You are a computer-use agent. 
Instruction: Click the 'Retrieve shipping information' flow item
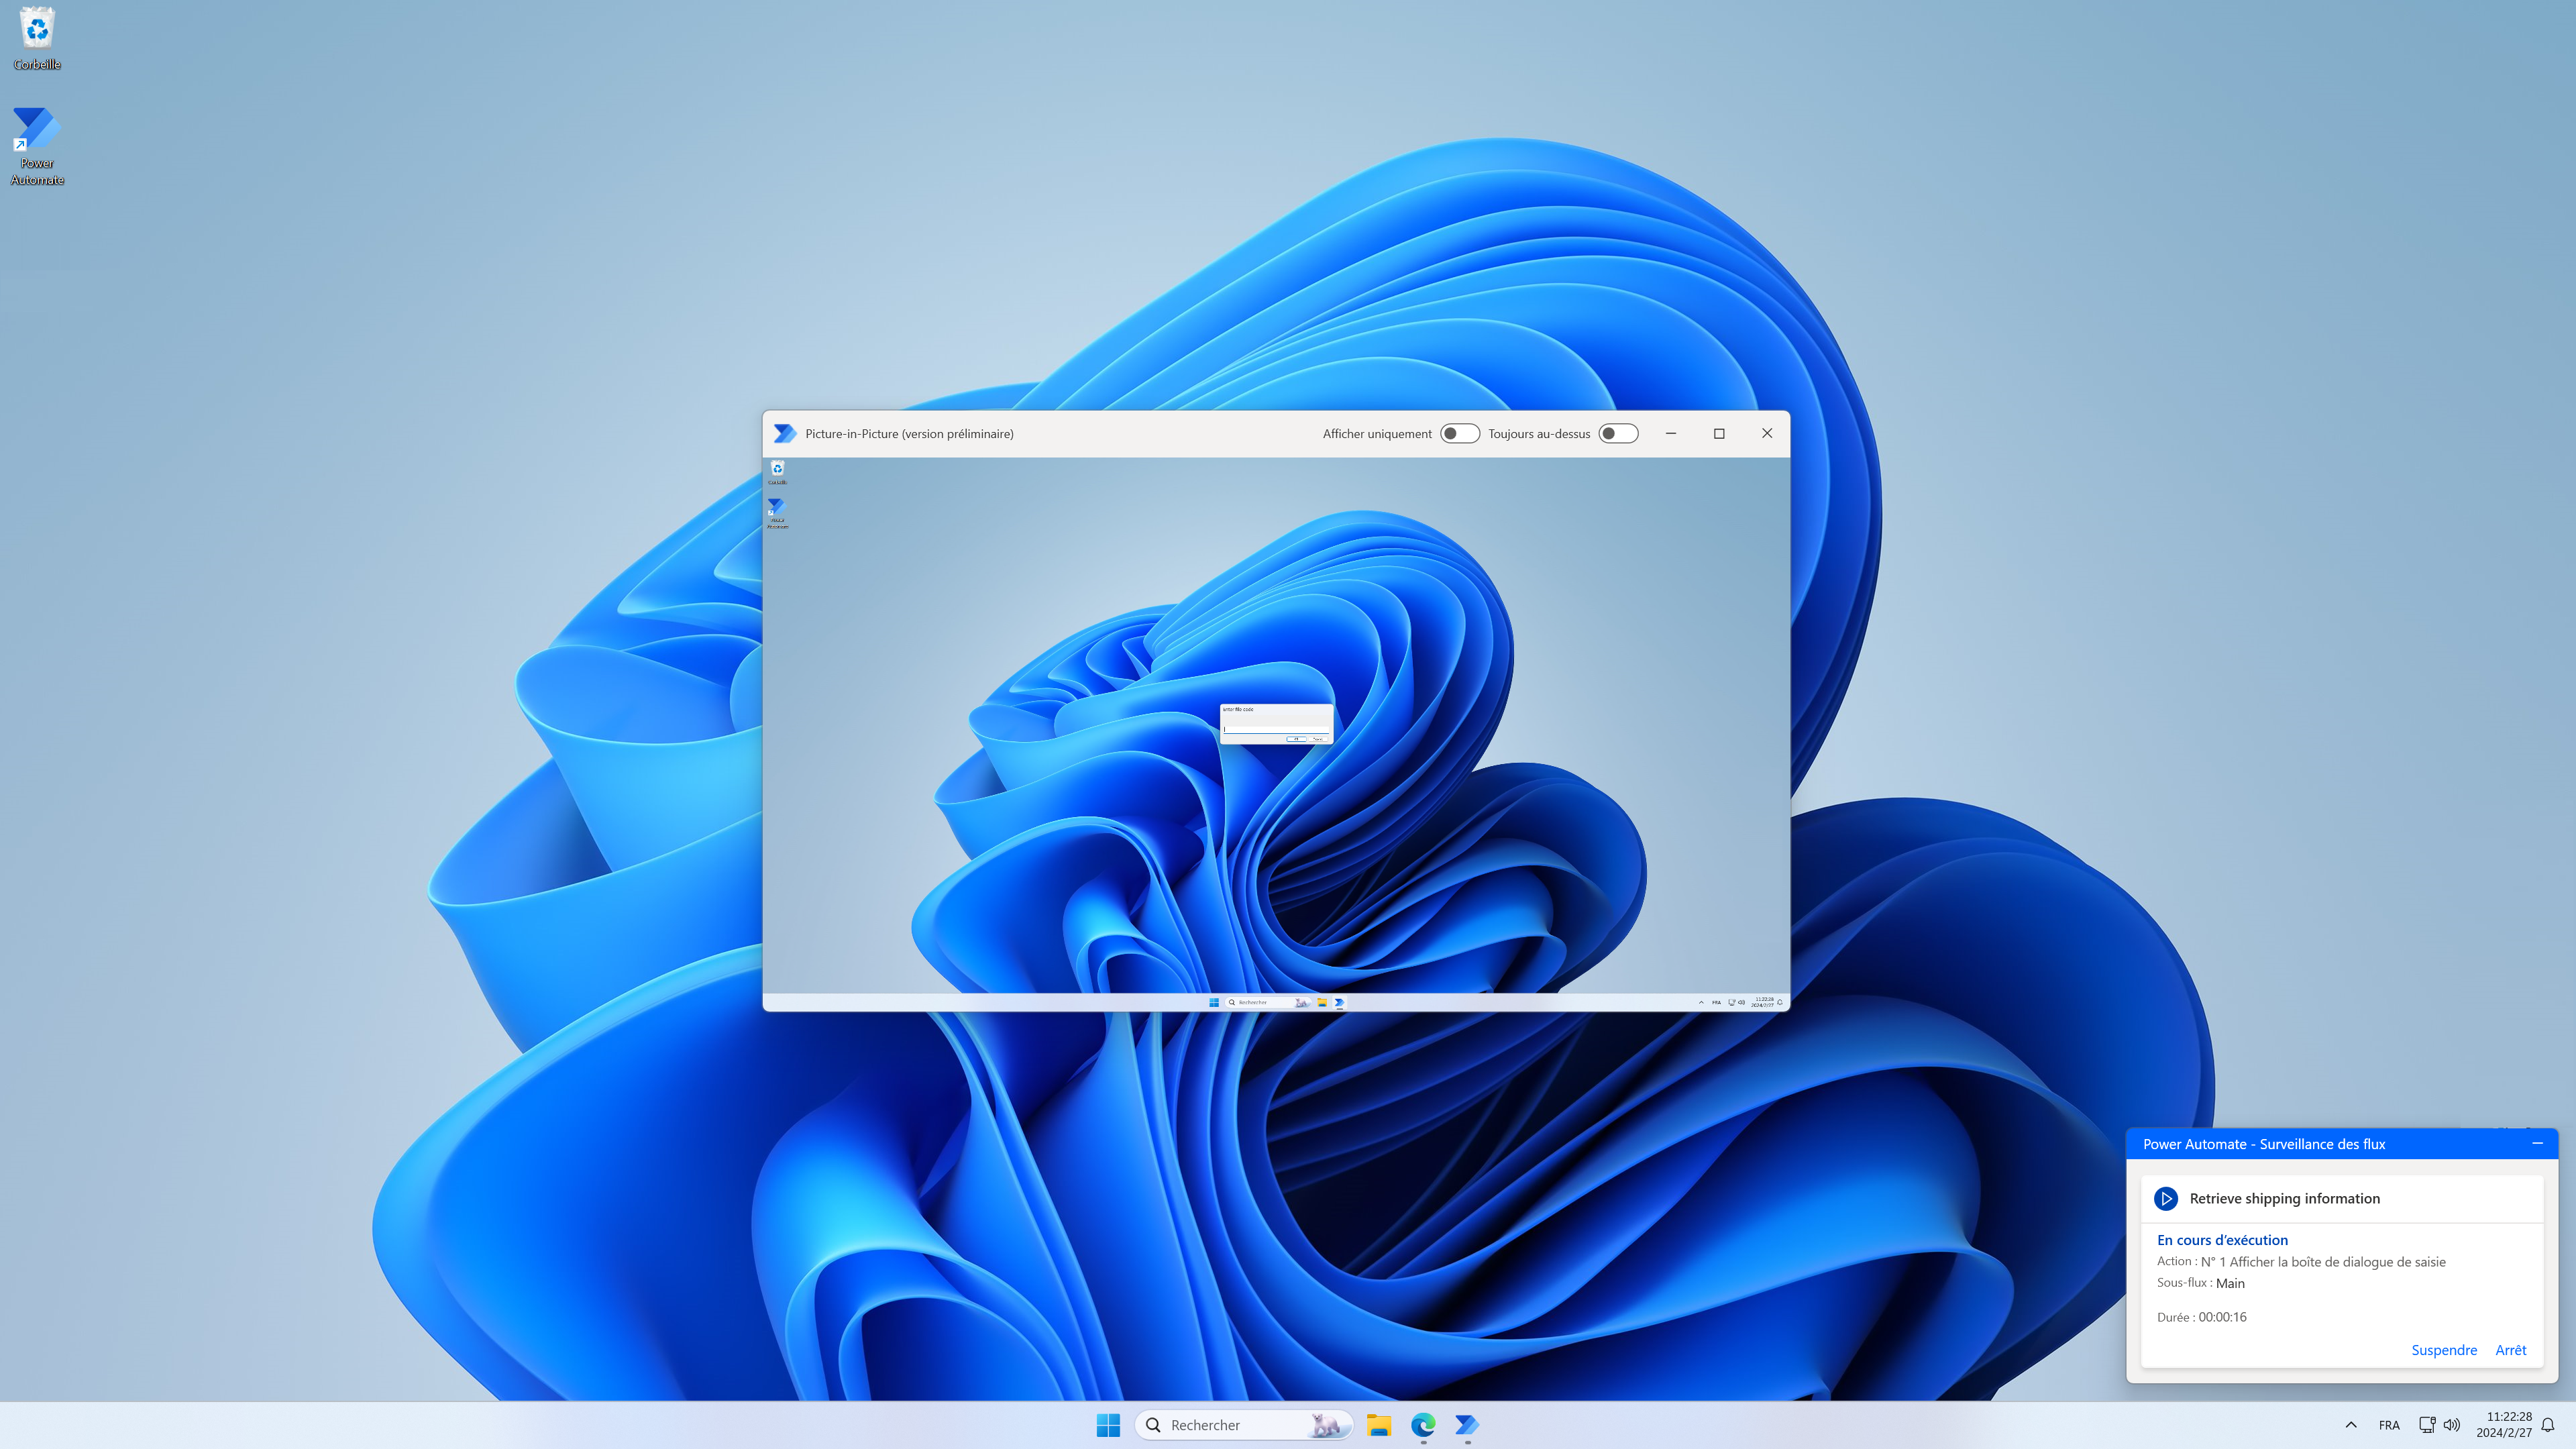coord(2284,1197)
